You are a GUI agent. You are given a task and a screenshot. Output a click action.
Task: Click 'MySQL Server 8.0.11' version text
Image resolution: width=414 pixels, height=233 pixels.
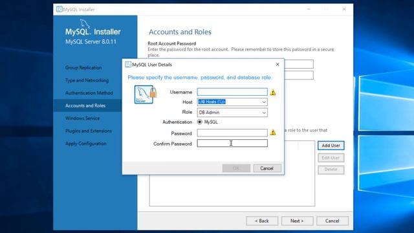click(x=91, y=41)
